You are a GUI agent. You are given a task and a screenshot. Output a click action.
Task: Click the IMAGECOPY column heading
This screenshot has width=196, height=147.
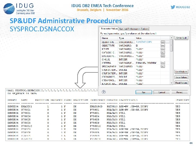point(182,100)
